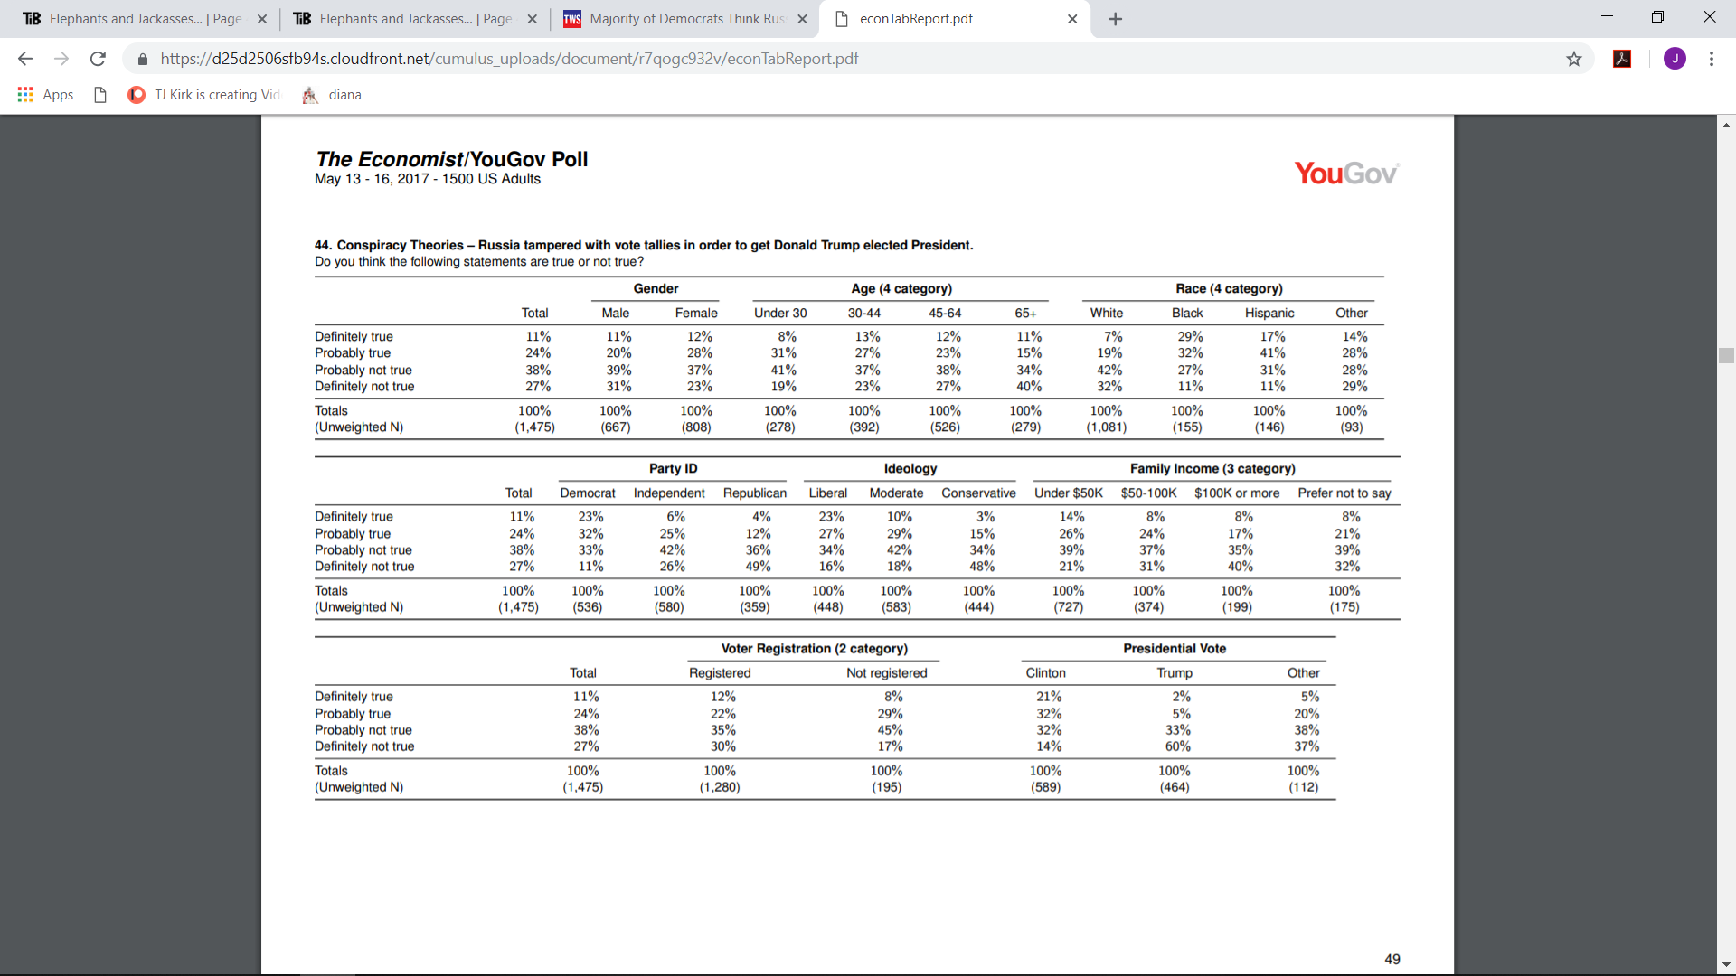Click the secure lock icon in the address bar

143,59
